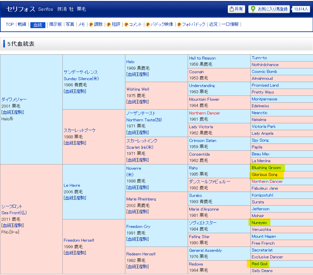Click premium P icon beside コメント
Viewport: 313px width, 275px height.
click(x=126, y=25)
